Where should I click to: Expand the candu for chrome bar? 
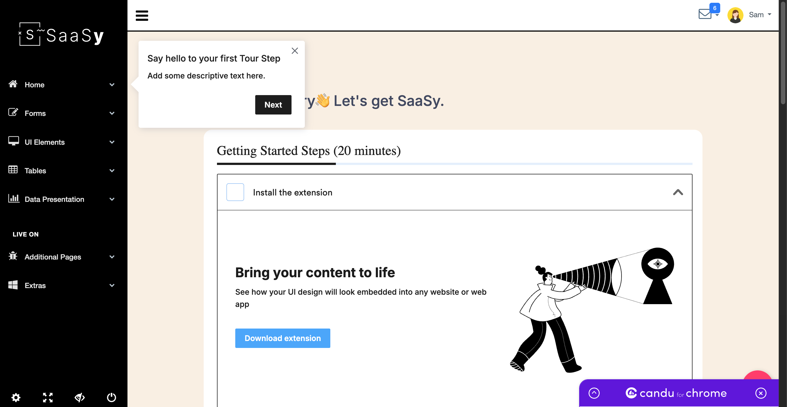tap(594, 393)
